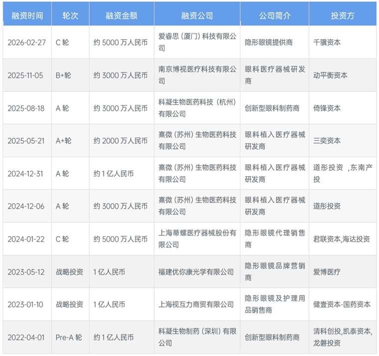Click investor cell 清科创投, 凯泰资本, 龙磐投资
Screen dimensions: 379x356
pyautogui.click(x=343, y=337)
